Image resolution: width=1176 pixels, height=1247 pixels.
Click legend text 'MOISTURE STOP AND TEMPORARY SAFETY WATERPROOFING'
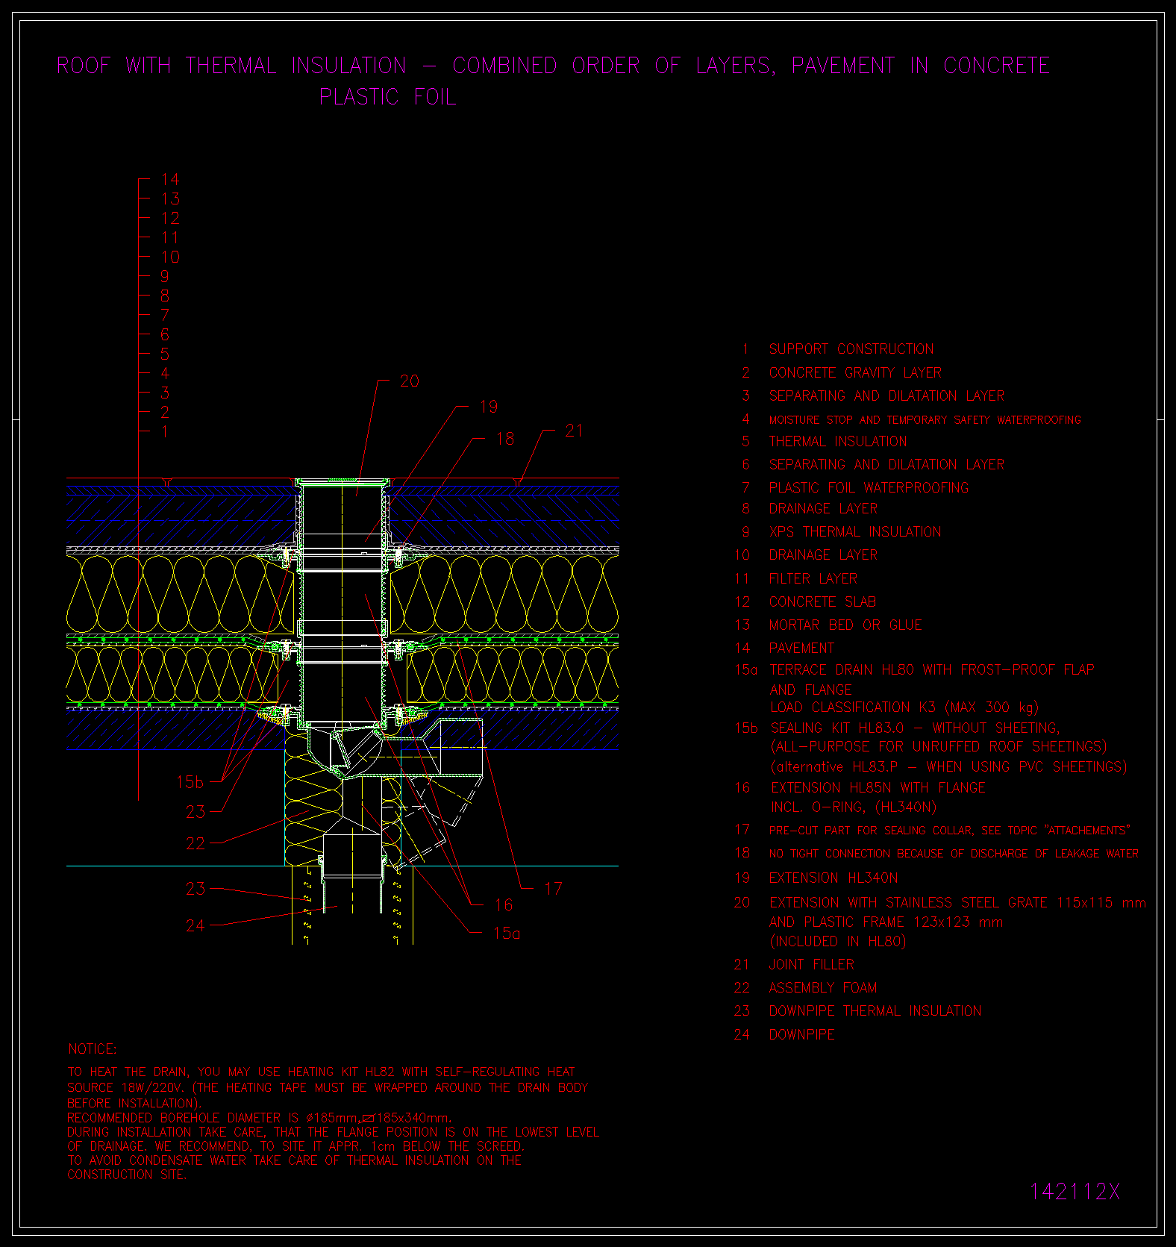(x=925, y=420)
